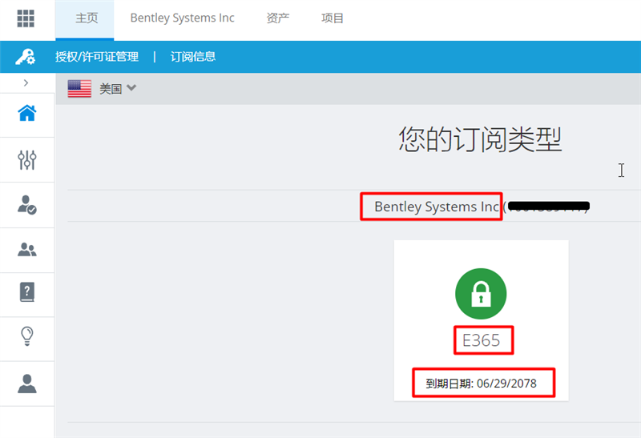
Task: Click the United States flag icon
Action: 79,89
